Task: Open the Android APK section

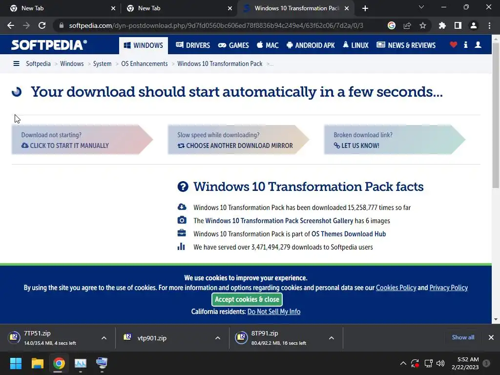Action: (311, 45)
